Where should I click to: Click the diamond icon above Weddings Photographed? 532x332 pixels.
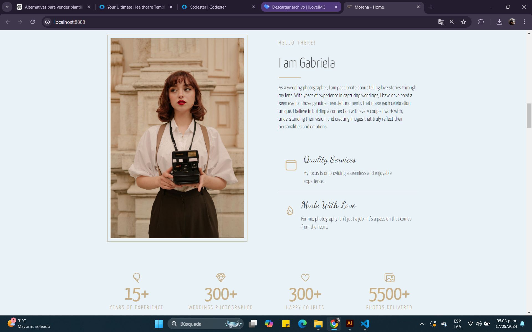(x=221, y=277)
